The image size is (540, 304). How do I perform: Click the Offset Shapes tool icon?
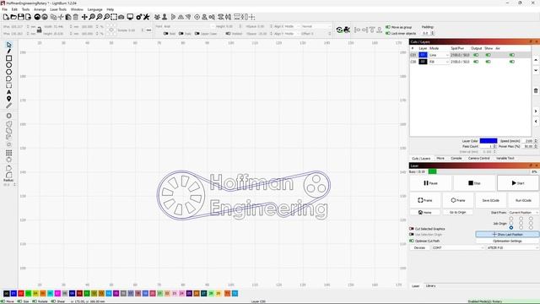tap(9, 116)
